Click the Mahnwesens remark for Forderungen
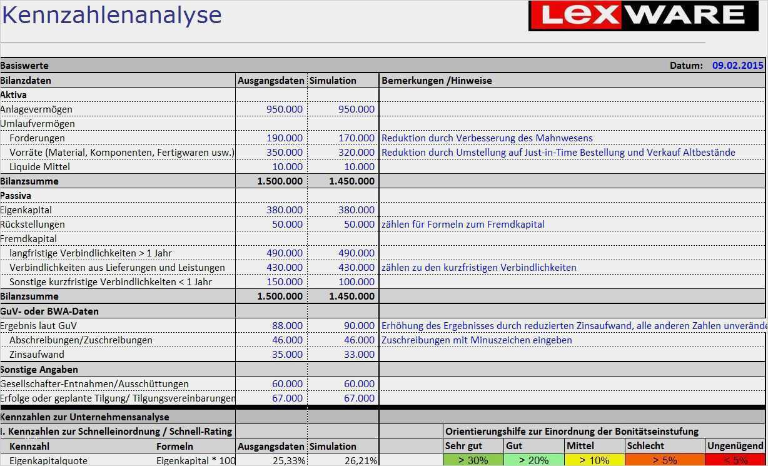 click(x=487, y=138)
